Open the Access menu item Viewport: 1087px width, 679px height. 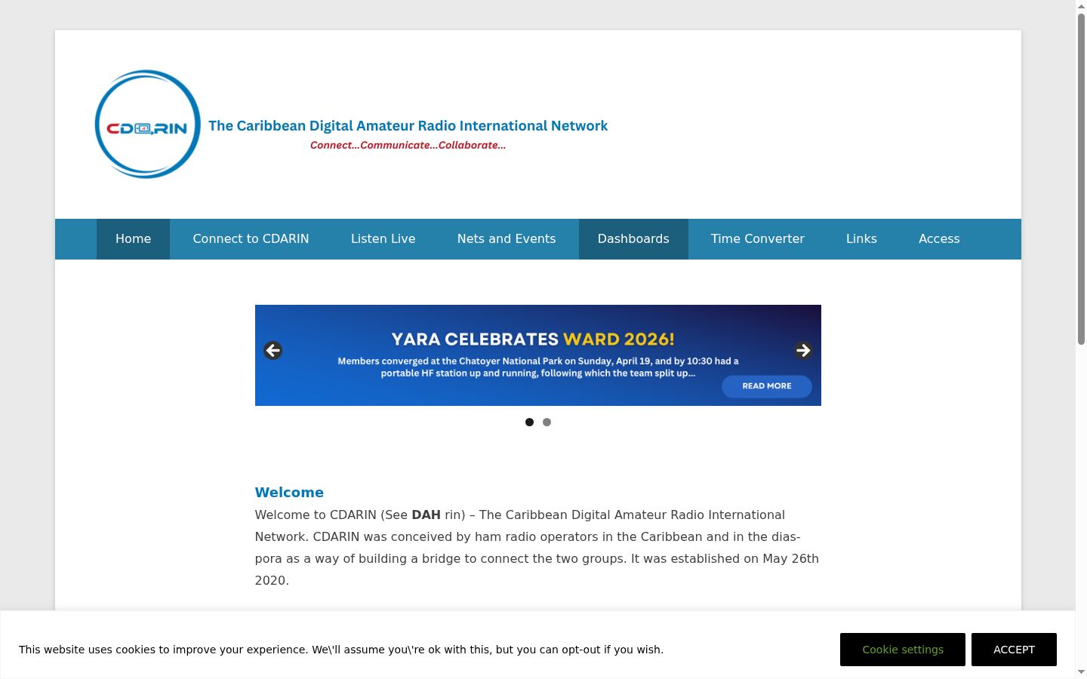939,239
